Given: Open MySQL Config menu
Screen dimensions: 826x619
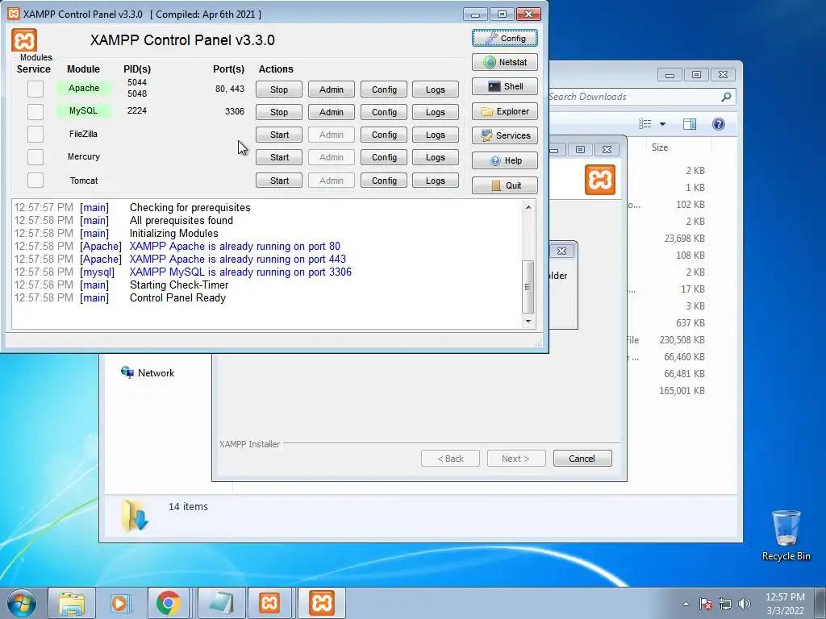Looking at the screenshot, I should [384, 112].
